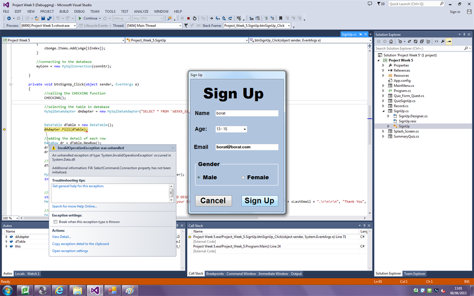Switch to the Breakpoints tab
474x296 pixels.
click(x=215, y=274)
